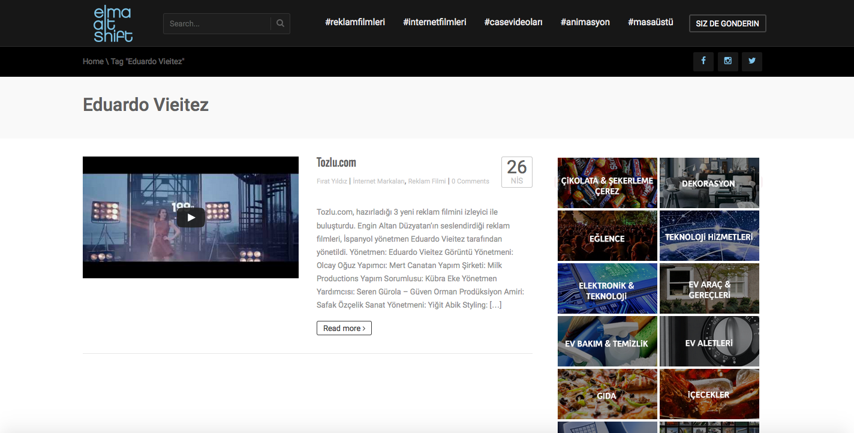Screen dimensions: 854x433
Task: Open the GIDA category tile
Action: 608,394
